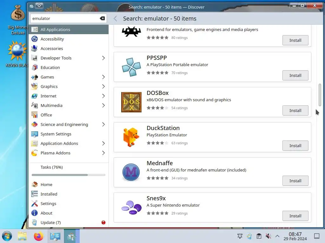Click the Tasks progress bar
The image size is (325, 243).
click(69, 175)
